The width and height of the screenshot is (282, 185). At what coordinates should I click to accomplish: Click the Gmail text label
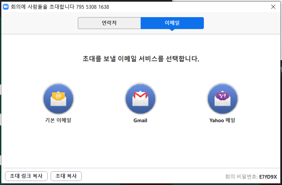click(140, 120)
